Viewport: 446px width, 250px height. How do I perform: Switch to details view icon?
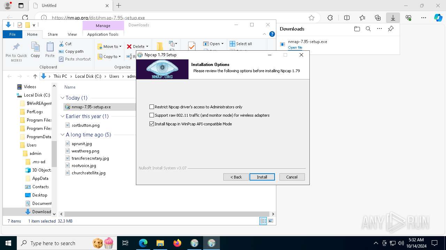click(x=263, y=221)
